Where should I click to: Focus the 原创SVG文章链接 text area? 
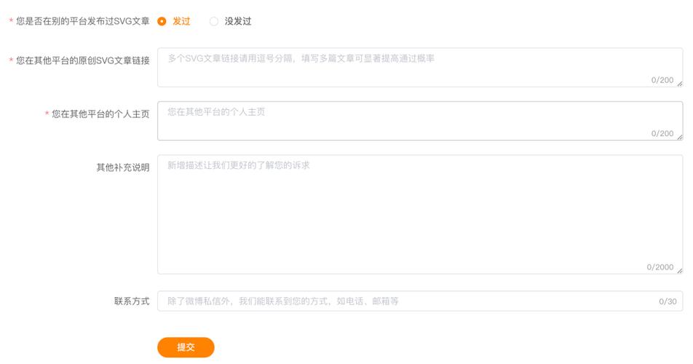(420, 68)
